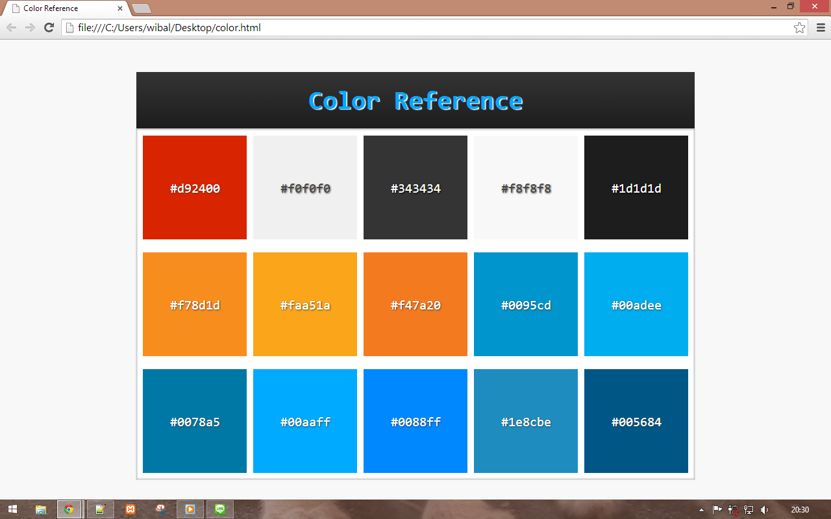Viewport: 831px width, 519px height.
Task: Select the red #d92400 swatch
Action: pyautogui.click(x=195, y=187)
